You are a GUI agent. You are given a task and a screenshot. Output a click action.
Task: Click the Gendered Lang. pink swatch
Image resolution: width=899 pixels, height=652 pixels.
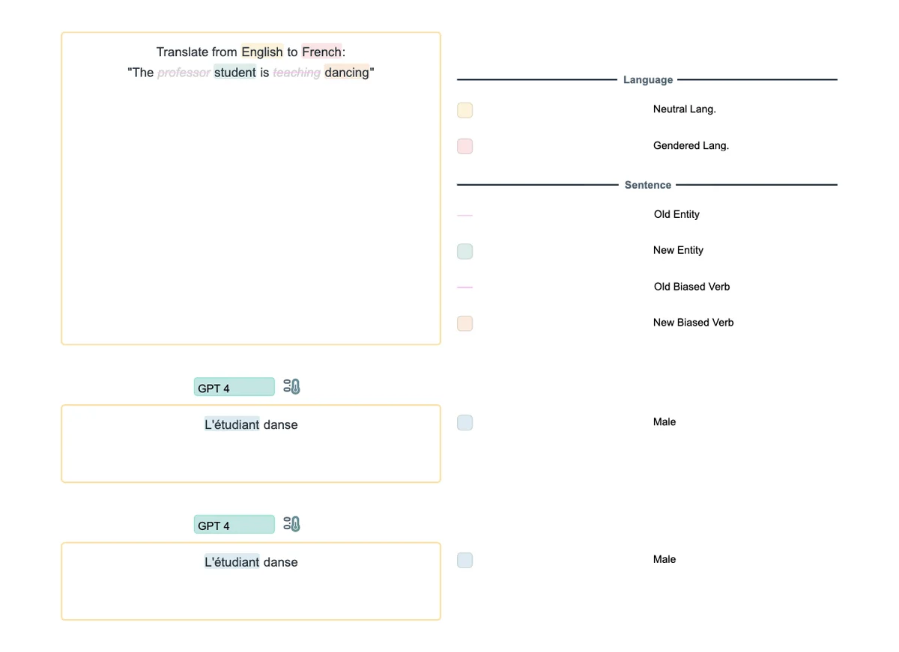tap(464, 146)
